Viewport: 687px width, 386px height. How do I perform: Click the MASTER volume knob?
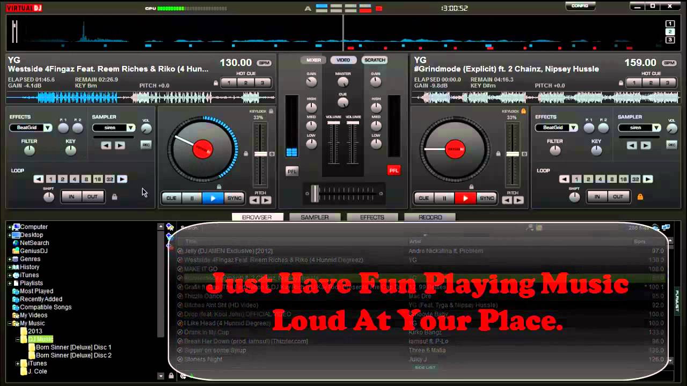tap(343, 82)
